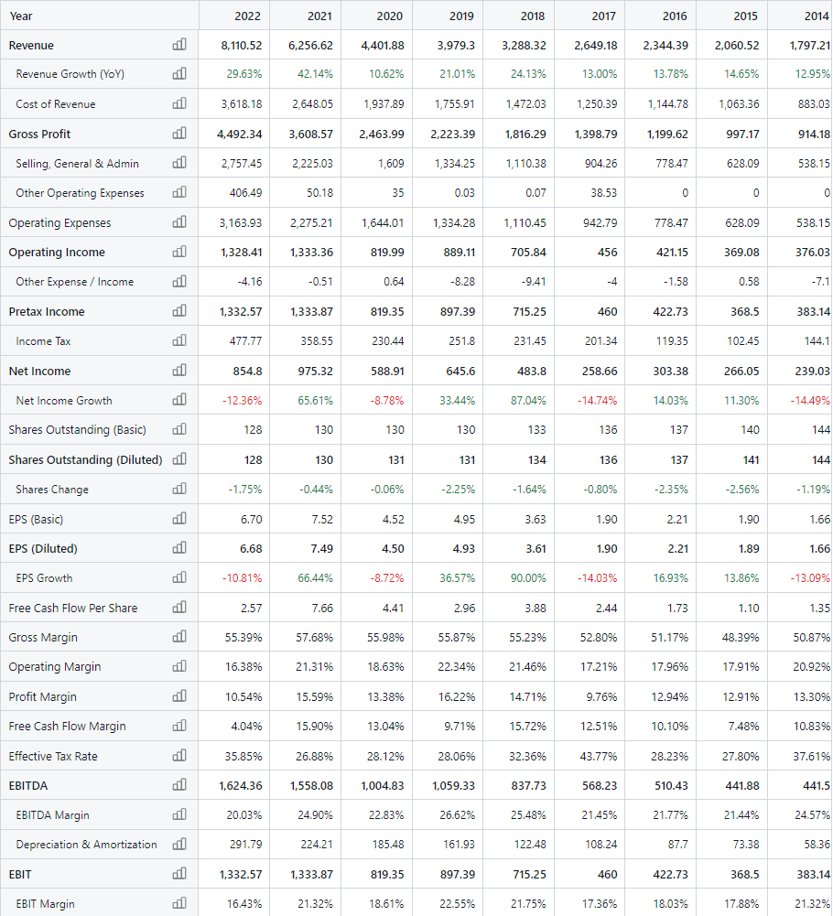Viewport: 833px width, 916px height.
Task: Click chart icon for EPS Growth
Action: (179, 577)
